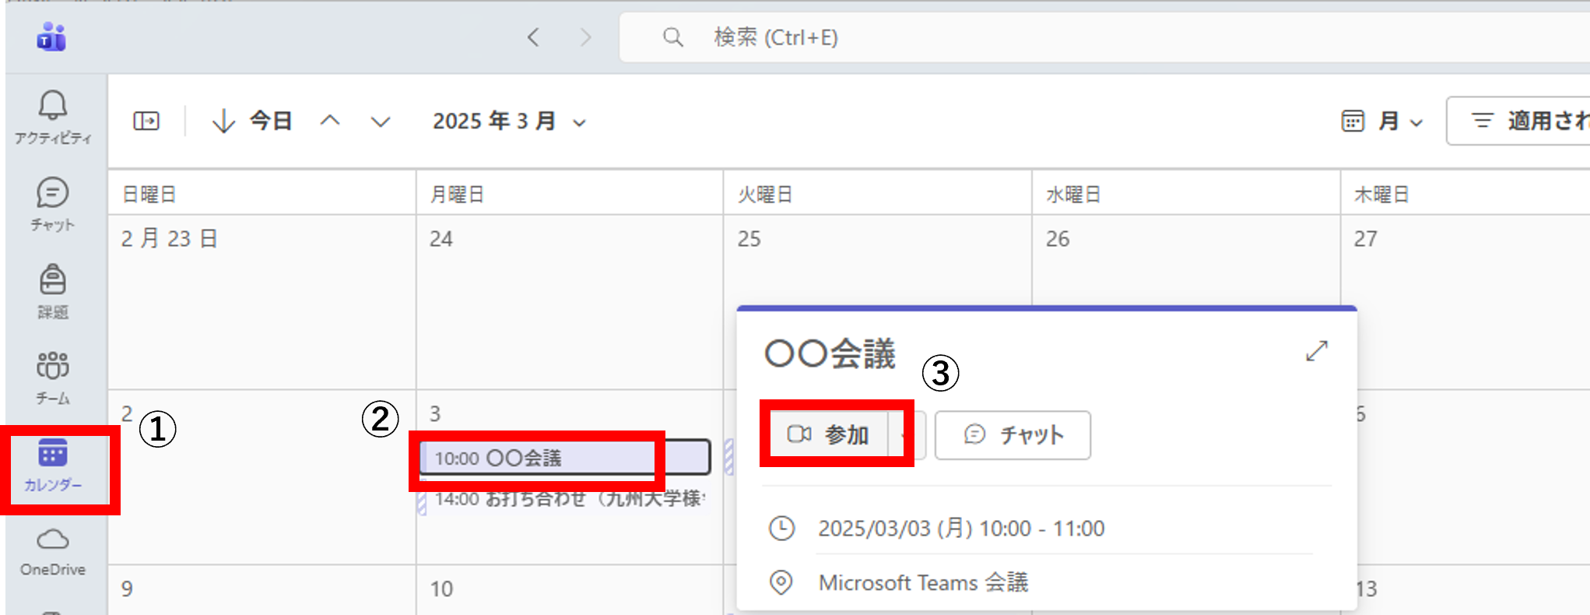1590x615 pixels.
Task: Jump to today with 今日 button
Action: click(252, 121)
